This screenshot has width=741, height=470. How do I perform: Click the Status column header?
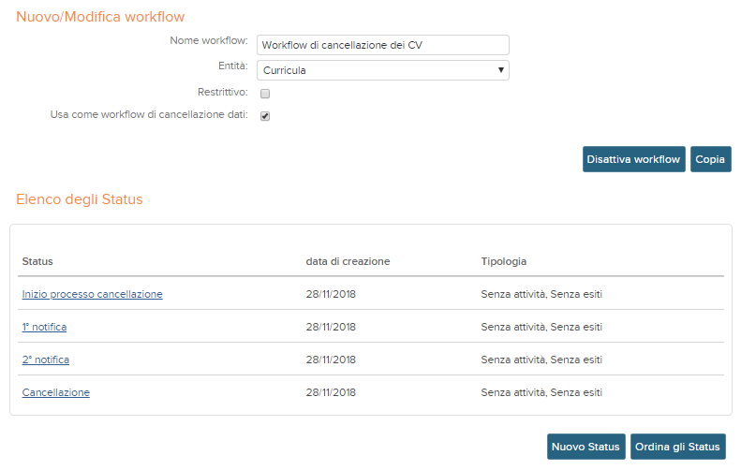(x=37, y=261)
